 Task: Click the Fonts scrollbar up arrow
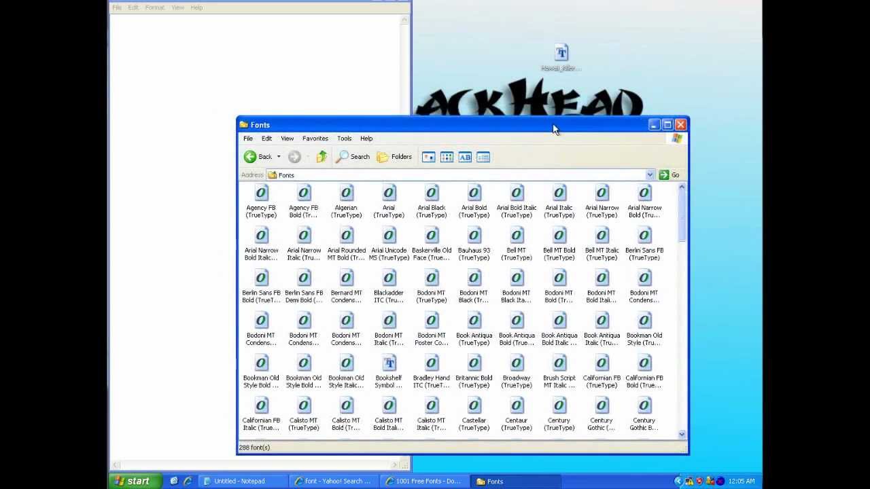click(682, 187)
